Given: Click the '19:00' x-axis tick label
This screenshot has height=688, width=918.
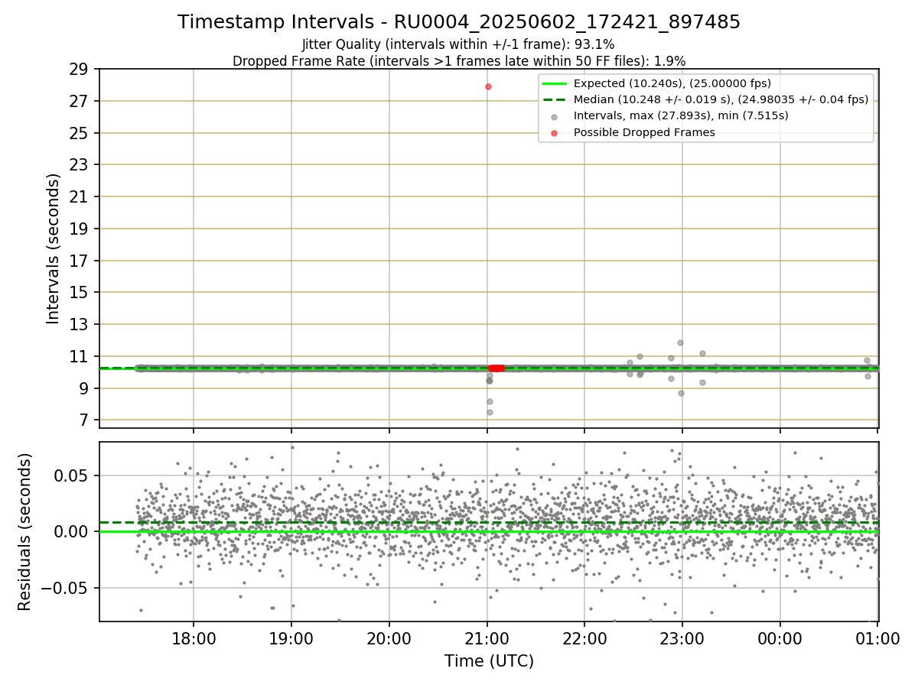Looking at the screenshot, I should click(291, 638).
